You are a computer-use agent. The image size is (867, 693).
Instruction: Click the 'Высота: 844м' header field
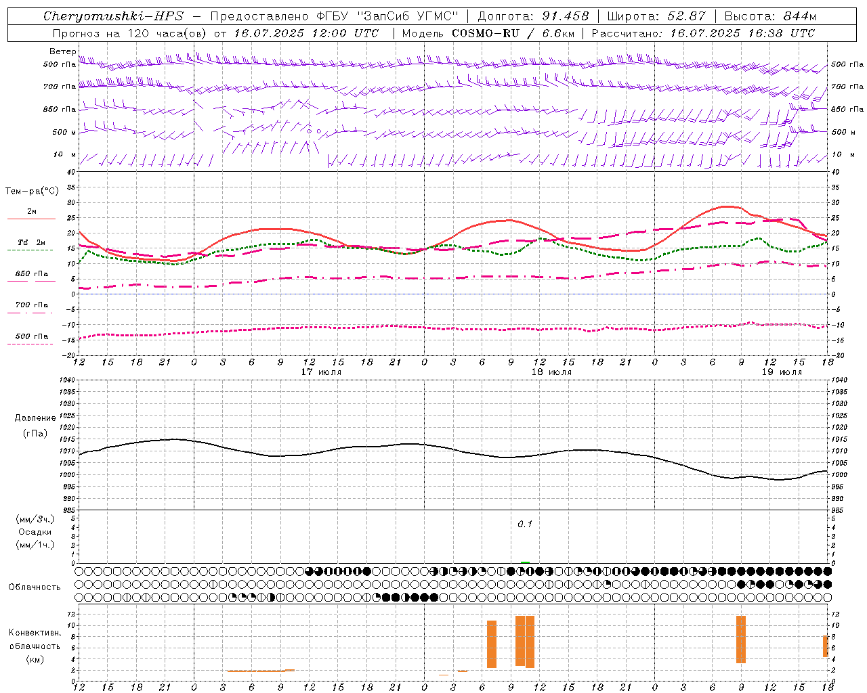click(x=770, y=16)
